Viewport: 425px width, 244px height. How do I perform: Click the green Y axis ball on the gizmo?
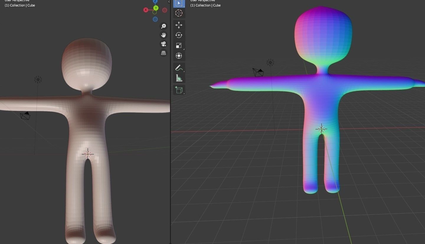(x=156, y=8)
